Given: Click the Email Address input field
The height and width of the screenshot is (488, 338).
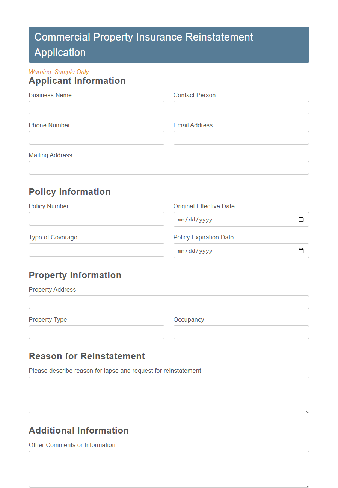Looking at the screenshot, I should [x=241, y=138].
